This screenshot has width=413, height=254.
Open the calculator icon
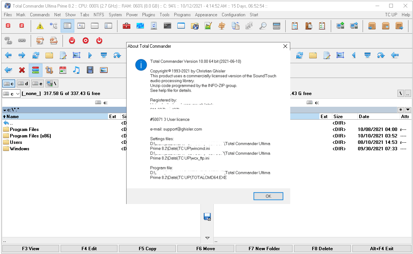click(x=276, y=26)
